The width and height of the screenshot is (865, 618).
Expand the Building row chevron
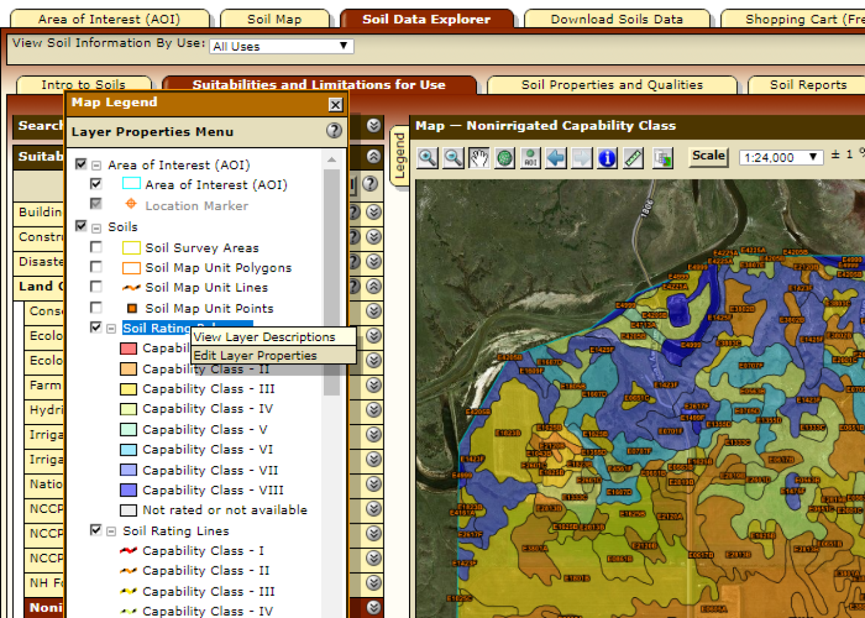tap(374, 212)
